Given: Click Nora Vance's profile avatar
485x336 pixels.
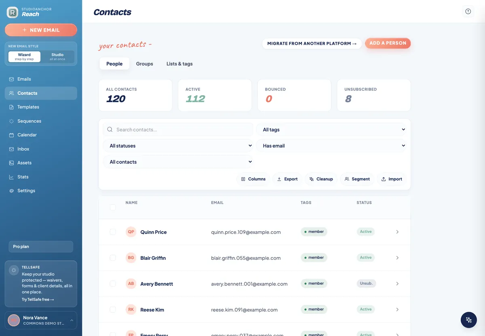Looking at the screenshot, I should point(14,320).
